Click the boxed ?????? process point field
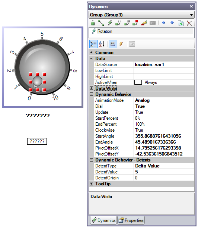The image size is (198, 229). [x=37, y=141]
